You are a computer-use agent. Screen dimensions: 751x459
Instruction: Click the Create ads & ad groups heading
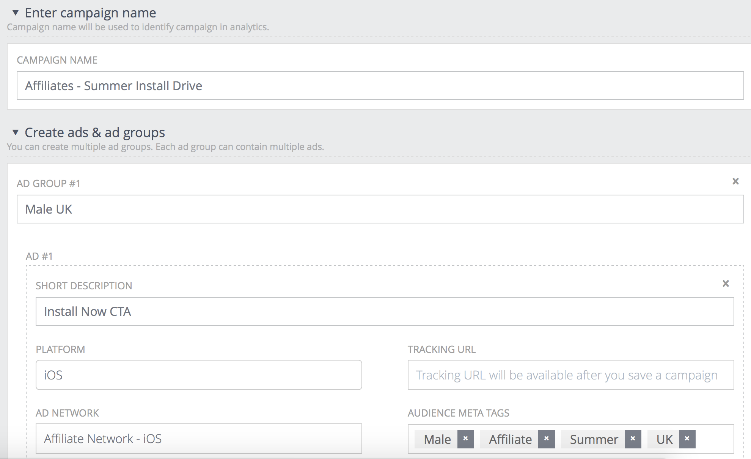(95, 133)
